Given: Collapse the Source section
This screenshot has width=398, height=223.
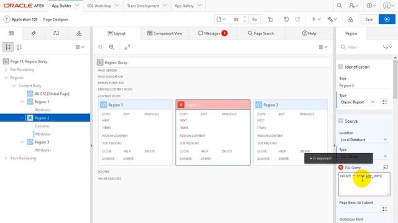Looking at the screenshot, I should 341,121.
